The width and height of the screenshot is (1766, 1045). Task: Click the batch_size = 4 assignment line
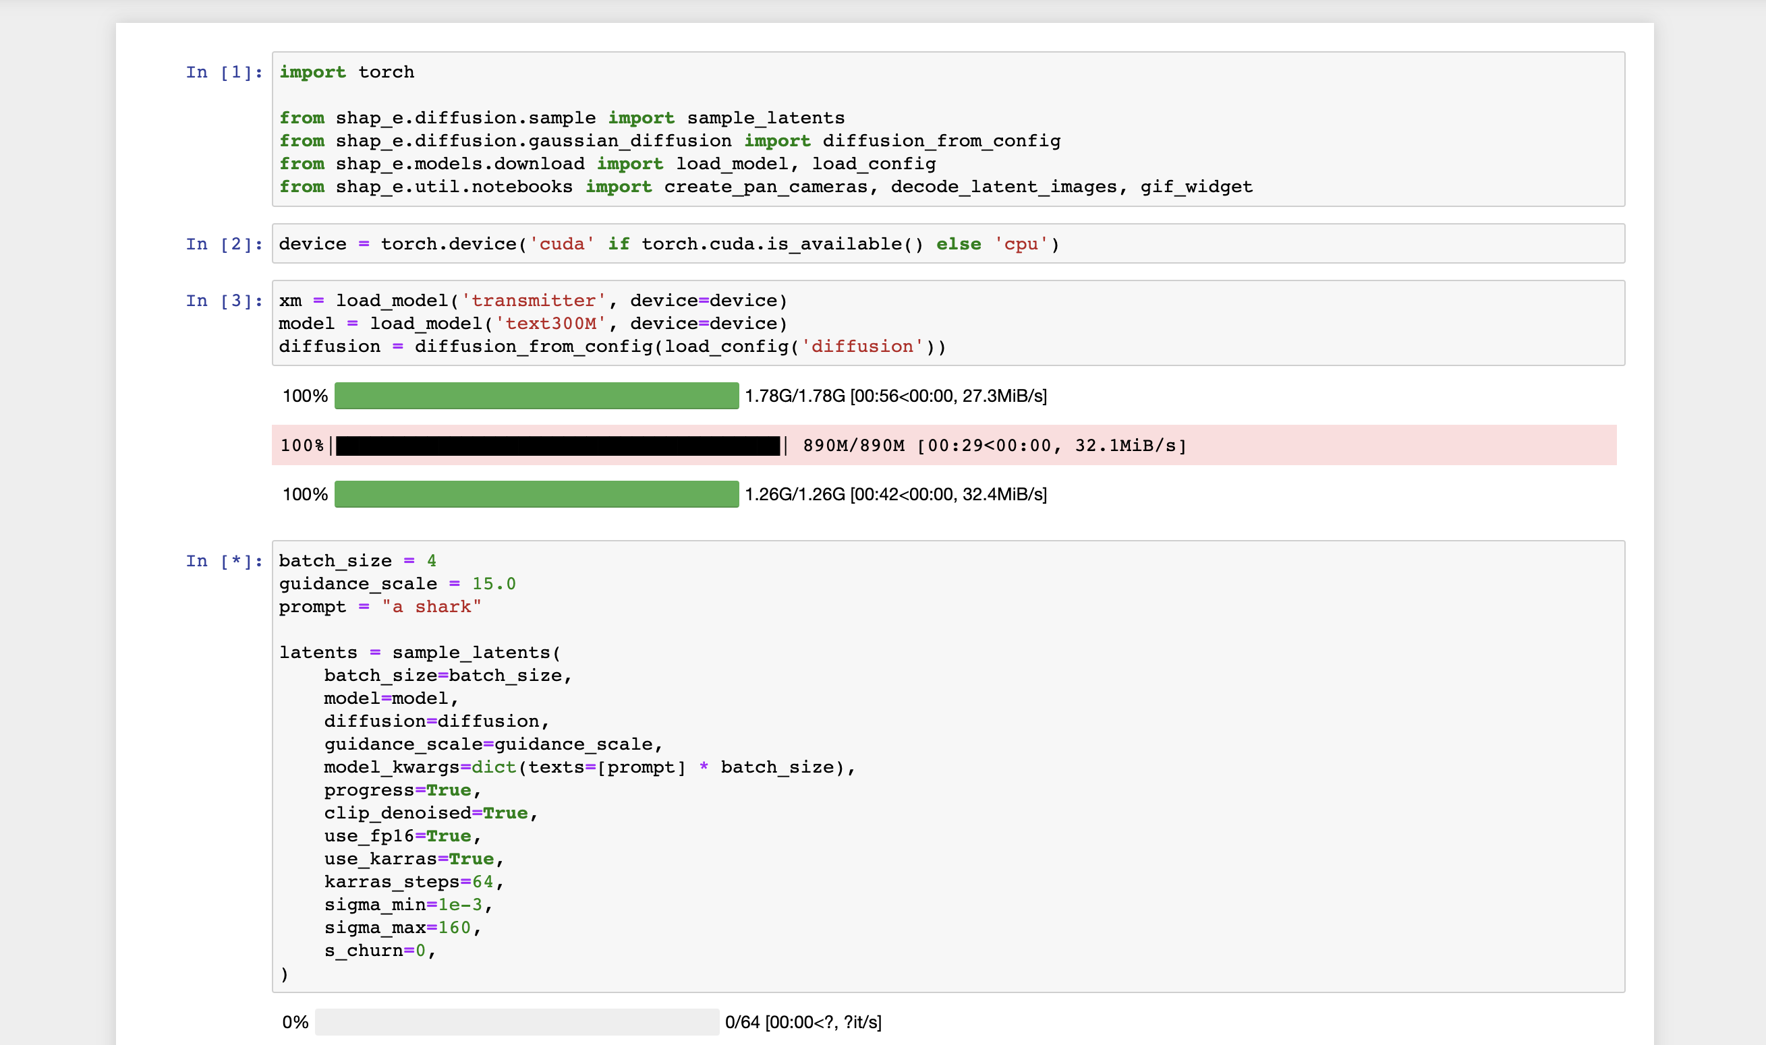[x=356, y=560]
